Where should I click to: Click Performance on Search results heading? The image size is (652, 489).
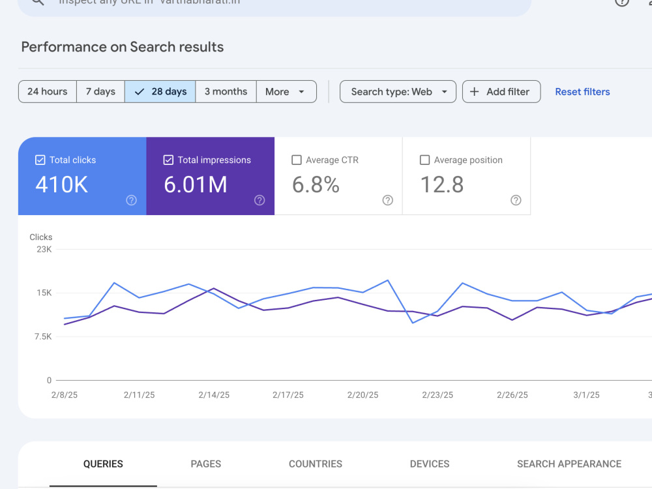[x=123, y=47]
